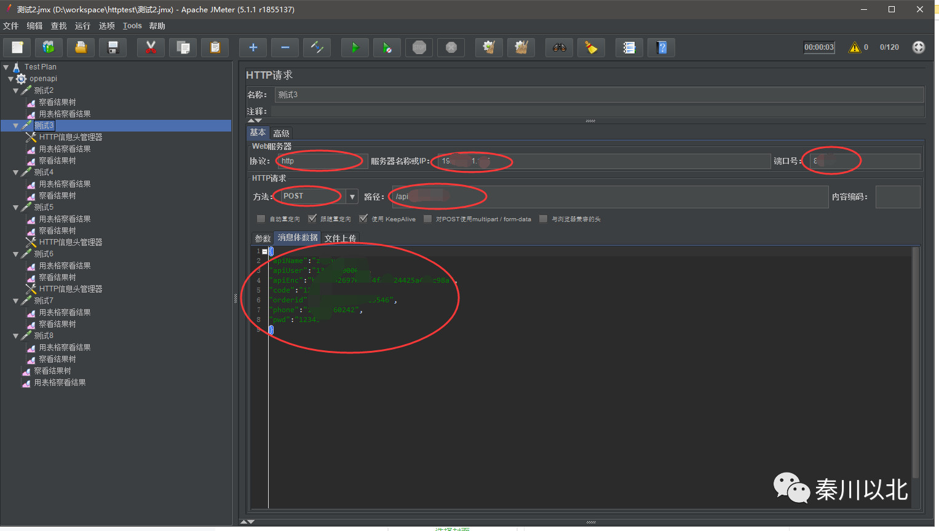Click the 端口号 port input field

pyautogui.click(x=865, y=161)
